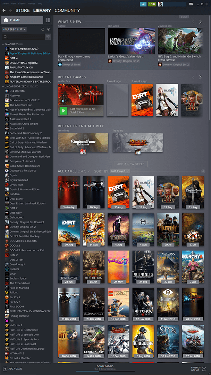
Task: Click the Crysis Wars icon in the sidebar
Action: click(x=7, y=185)
